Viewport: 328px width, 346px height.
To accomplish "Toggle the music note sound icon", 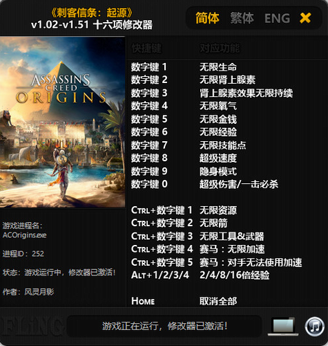I will (315, 327).
